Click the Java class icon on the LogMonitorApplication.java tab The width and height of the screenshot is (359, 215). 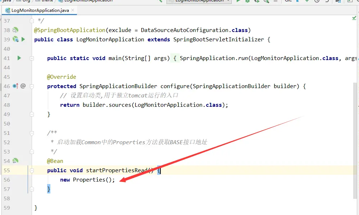(8, 10)
